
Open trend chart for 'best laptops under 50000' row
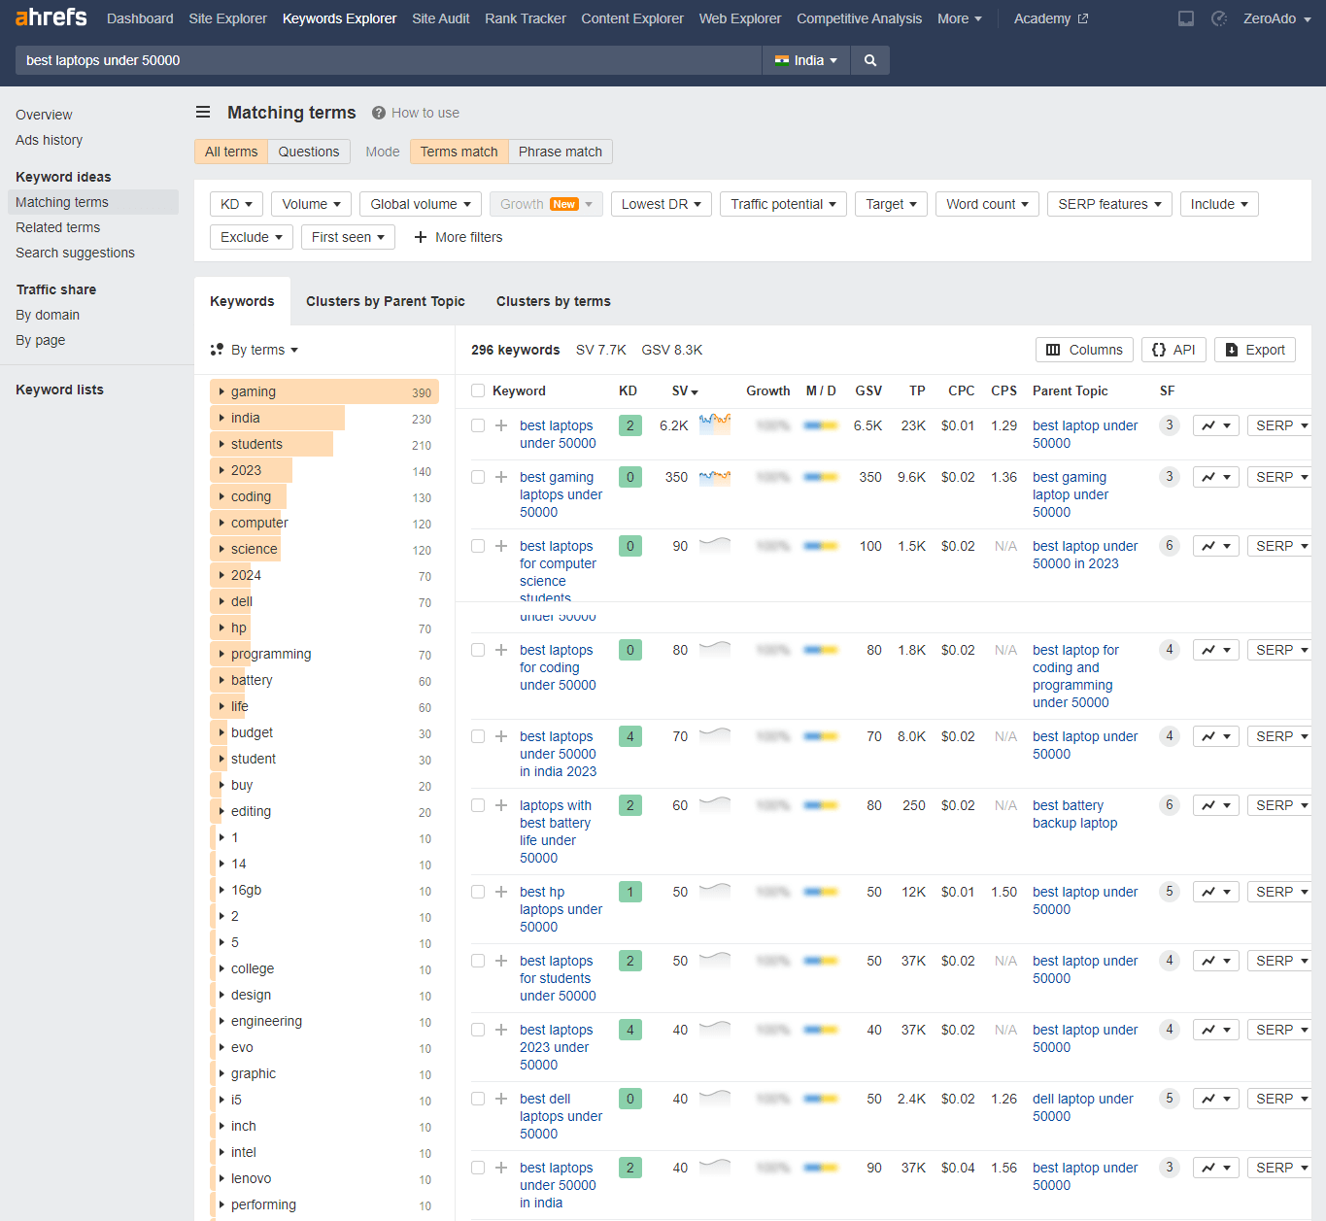click(x=1216, y=425)
